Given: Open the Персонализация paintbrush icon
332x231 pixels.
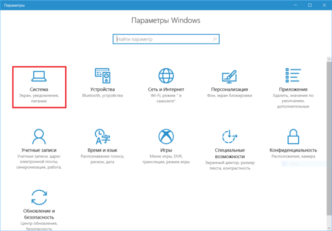Looking at the screenshot, I should pos(229,77).
